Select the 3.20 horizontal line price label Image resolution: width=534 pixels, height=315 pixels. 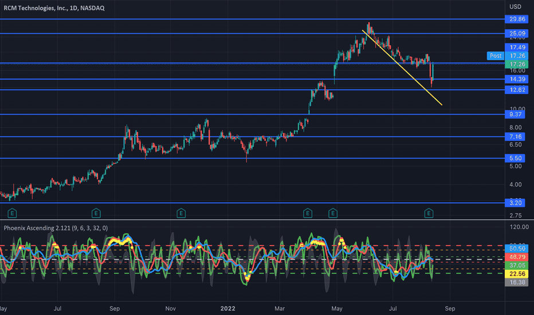pos(515,203)
